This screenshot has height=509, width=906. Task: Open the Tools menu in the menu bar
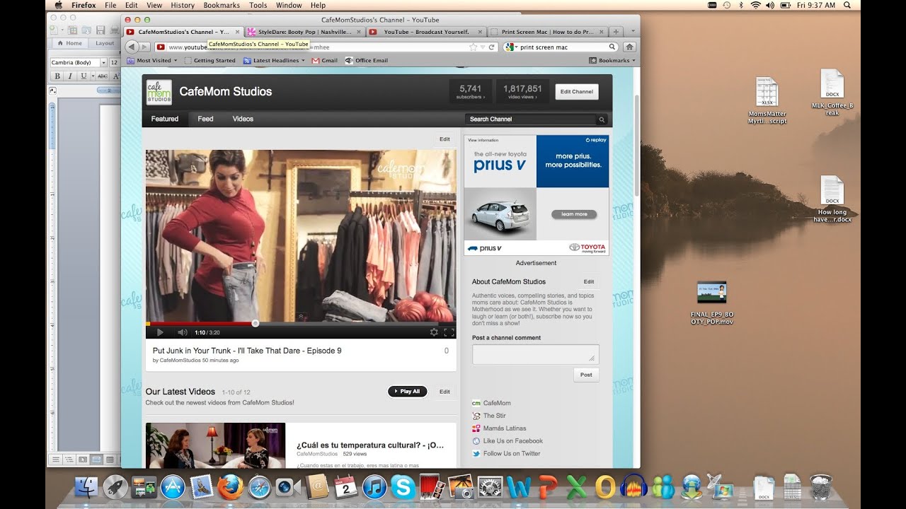pos(258,5)
